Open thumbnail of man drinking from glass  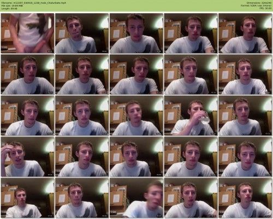(191, 116)
